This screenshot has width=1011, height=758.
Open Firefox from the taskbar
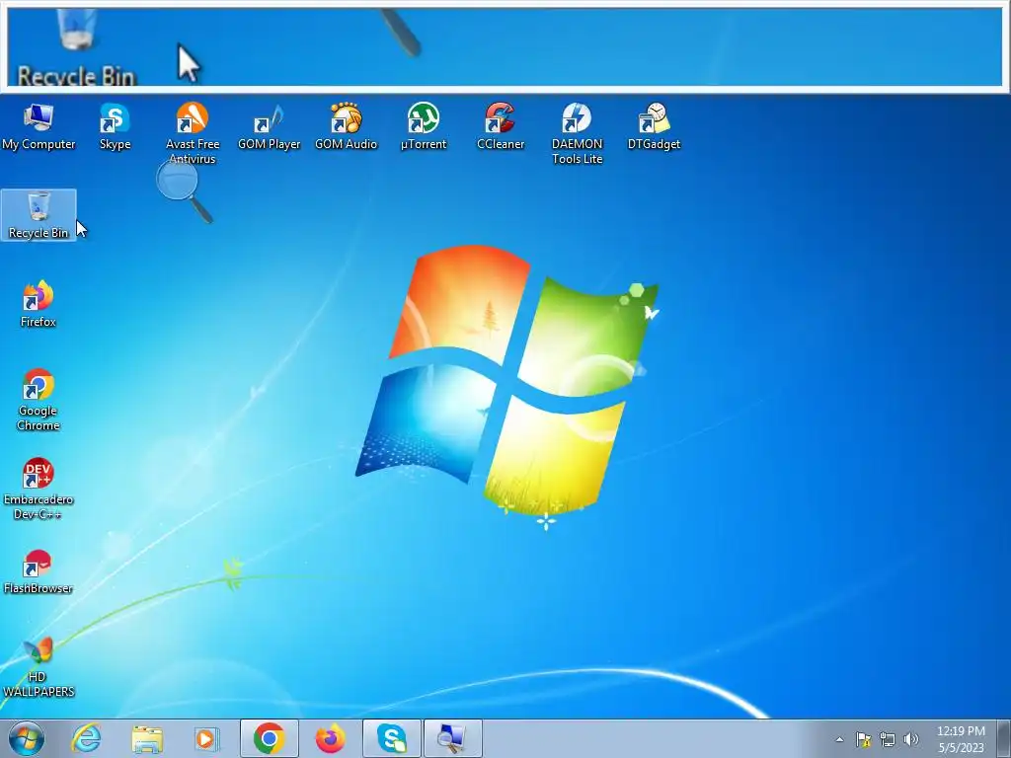click(x=330, y=738)
